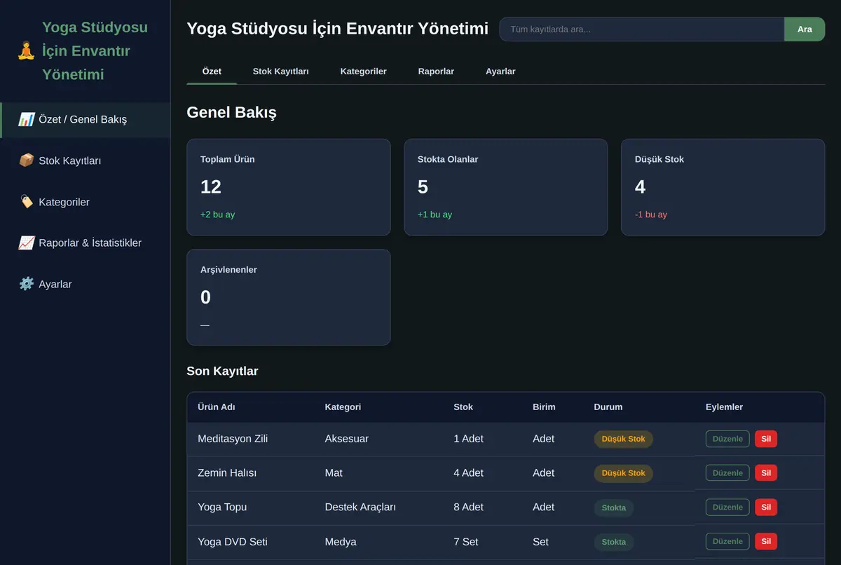Viewport: 841px width, 565px height.
Task: Click the Stokta Olanlar summary card
Action: point(506,187)
